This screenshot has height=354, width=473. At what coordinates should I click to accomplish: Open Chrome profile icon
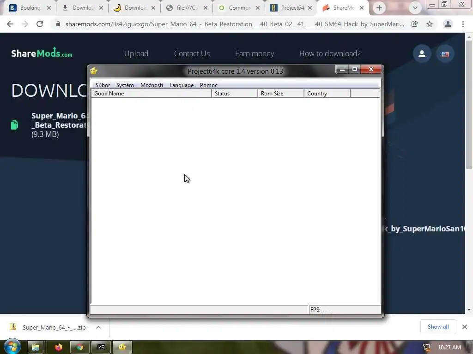(448, 24)
